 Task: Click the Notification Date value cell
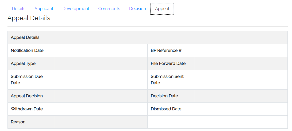[x=101, y=50]
